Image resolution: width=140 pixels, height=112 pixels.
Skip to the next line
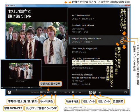pyautogui.click(x=76, y=92)
